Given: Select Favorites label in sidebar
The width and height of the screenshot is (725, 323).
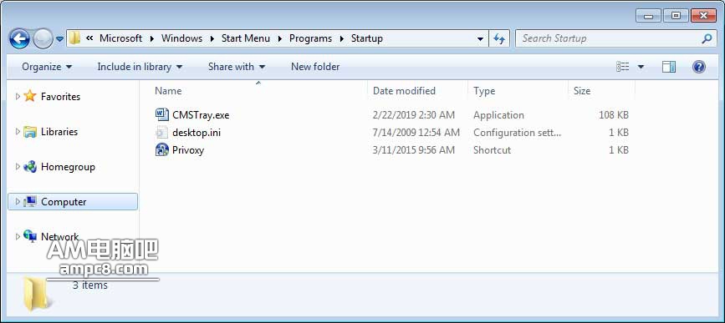Looking at the screenshot, I should click(60, 97).
